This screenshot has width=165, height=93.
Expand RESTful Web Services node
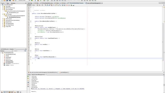point(3,8)
